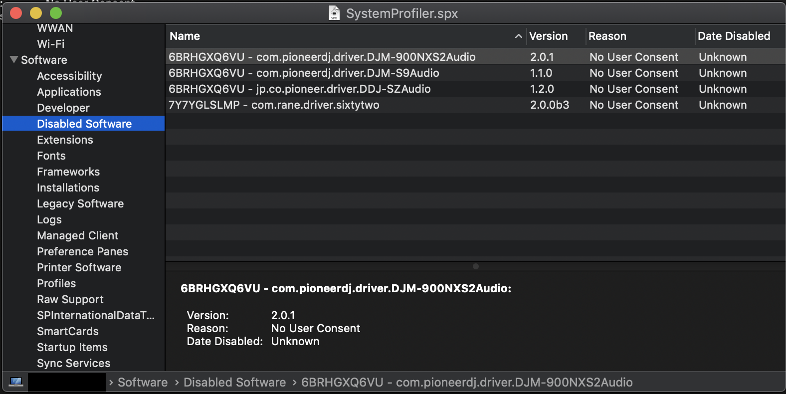Click the computer icon in path bar
The width and height of the screenshot is (786, 394).
(x=16, y=382)
